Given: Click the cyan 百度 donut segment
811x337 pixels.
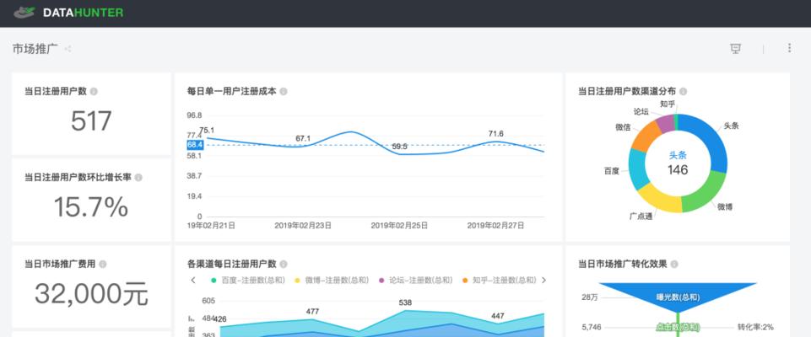Looking at the screenshot, I should pyautogui.click(x=638, y=170).
